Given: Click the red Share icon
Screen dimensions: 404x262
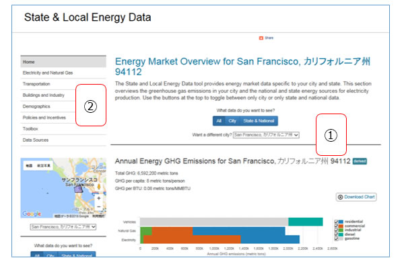Looking at the screenshot, I should pos(261,38).
